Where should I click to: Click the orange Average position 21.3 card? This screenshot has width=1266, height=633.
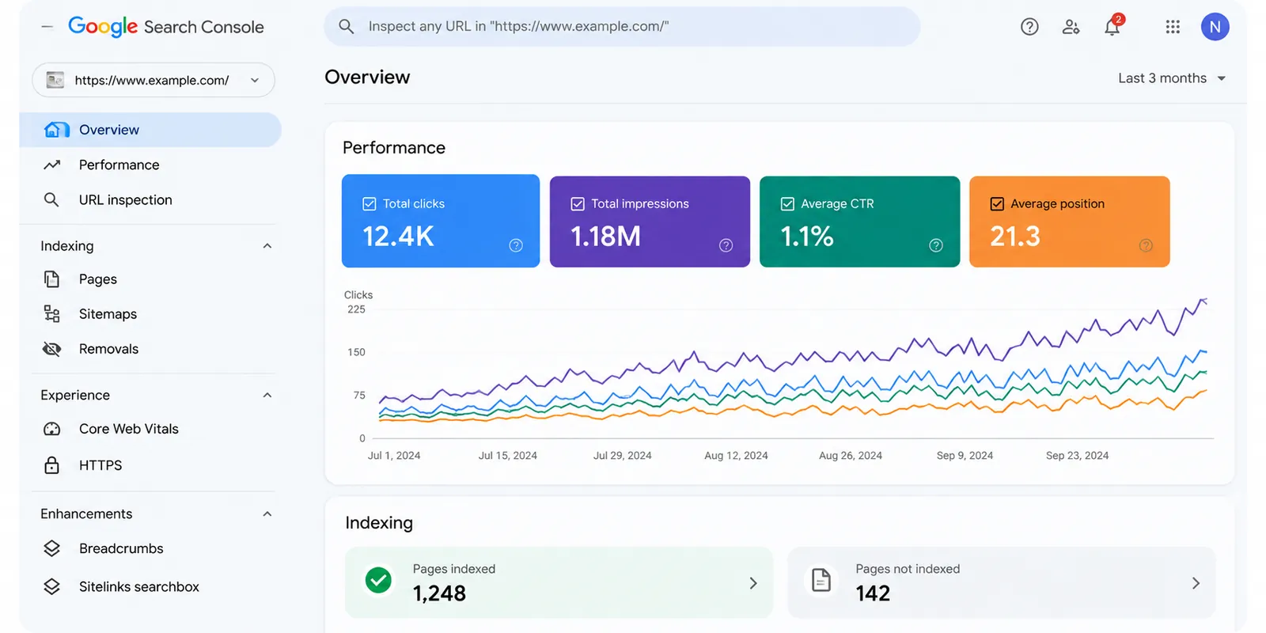1069,222
